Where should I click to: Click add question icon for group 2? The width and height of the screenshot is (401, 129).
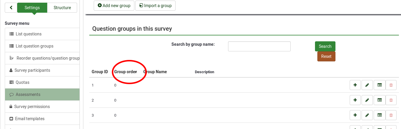pyautogui.click(x=355, y=100)
